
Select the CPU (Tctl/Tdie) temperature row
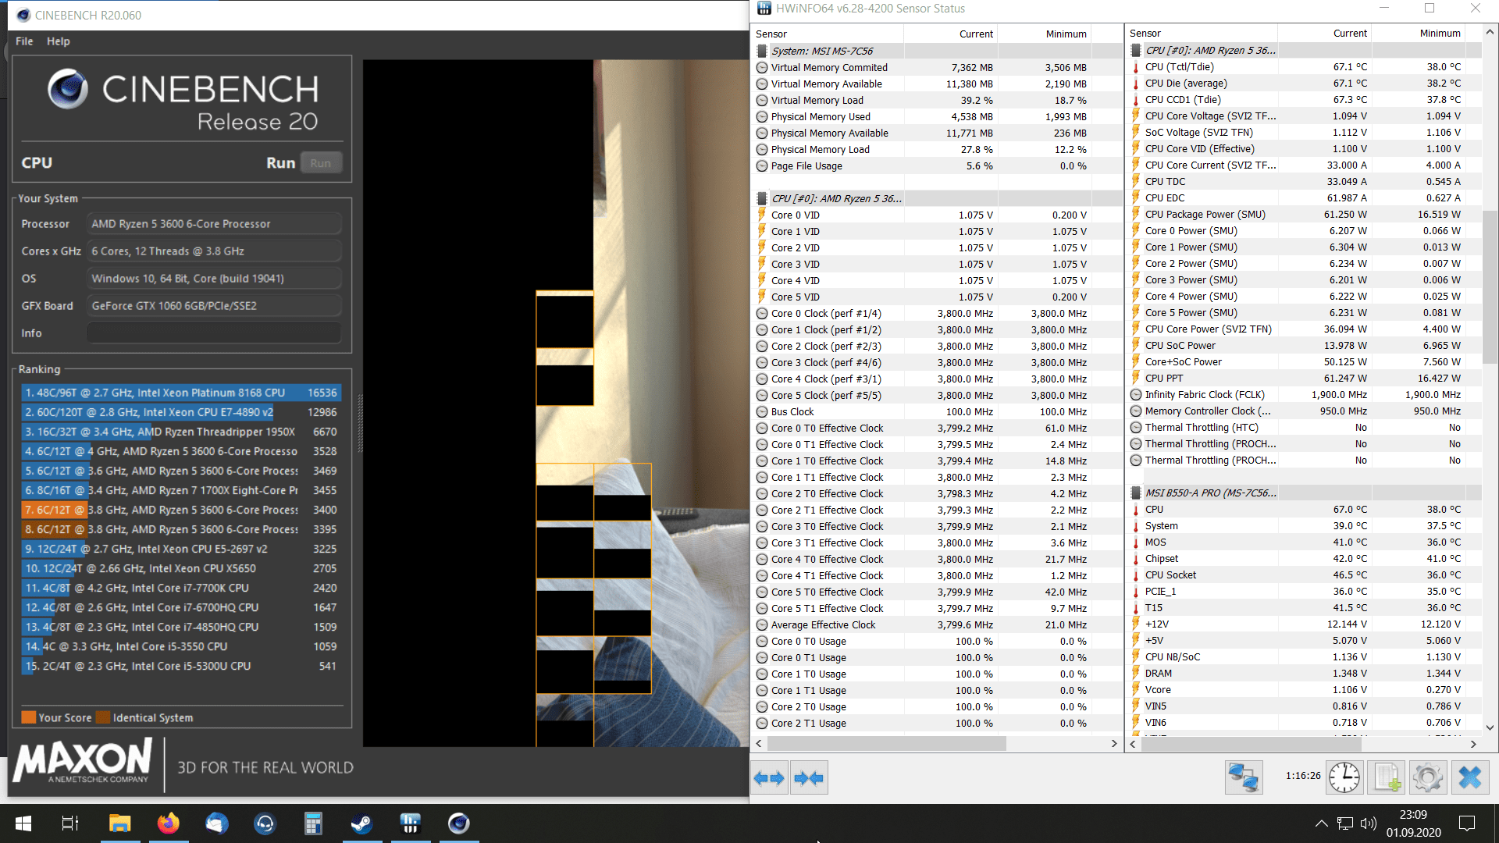click(x=1304, y=67)
